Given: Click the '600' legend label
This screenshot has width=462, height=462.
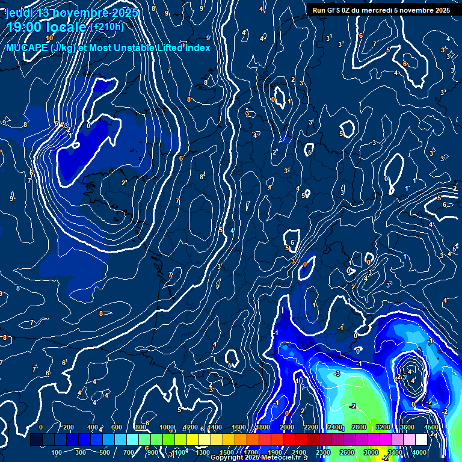Looking at the screenshot, I should point(117,427).
